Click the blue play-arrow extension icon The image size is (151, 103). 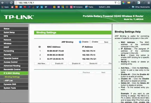tap(139, 2)
